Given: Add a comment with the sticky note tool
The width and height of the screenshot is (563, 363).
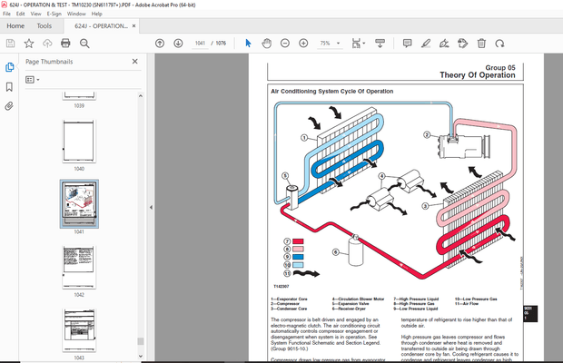Looking at the screenshot, I should tap(407, 44).
